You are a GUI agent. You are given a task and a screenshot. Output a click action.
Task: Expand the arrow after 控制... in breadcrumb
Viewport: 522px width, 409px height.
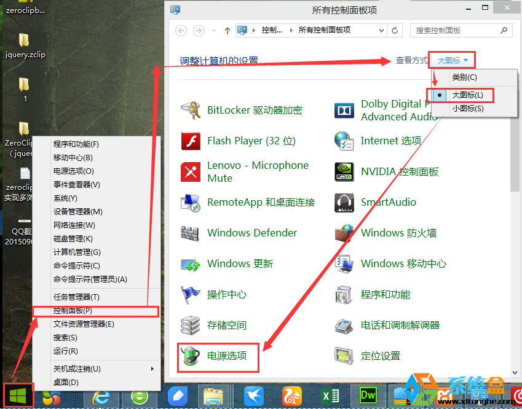click(x=291, y=31)
